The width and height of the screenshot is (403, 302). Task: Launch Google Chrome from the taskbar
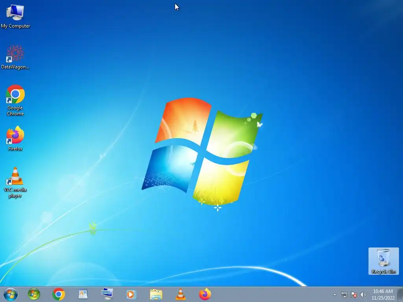[59, 294]
